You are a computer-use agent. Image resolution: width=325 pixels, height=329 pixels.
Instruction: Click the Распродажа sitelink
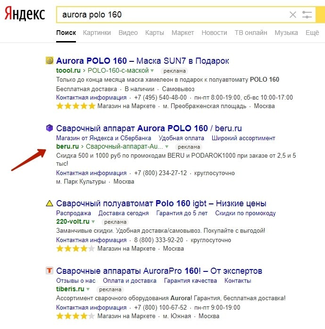(74, 213)
